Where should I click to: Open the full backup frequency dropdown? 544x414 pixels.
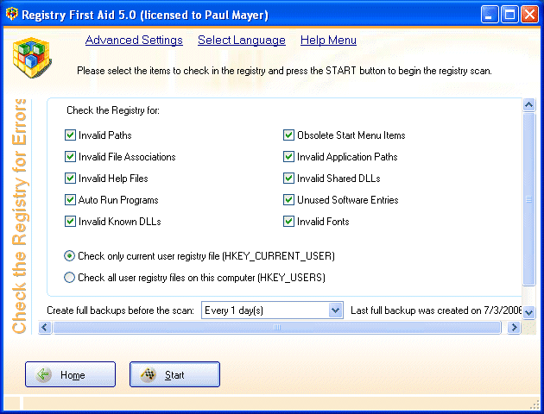point(336,310)
